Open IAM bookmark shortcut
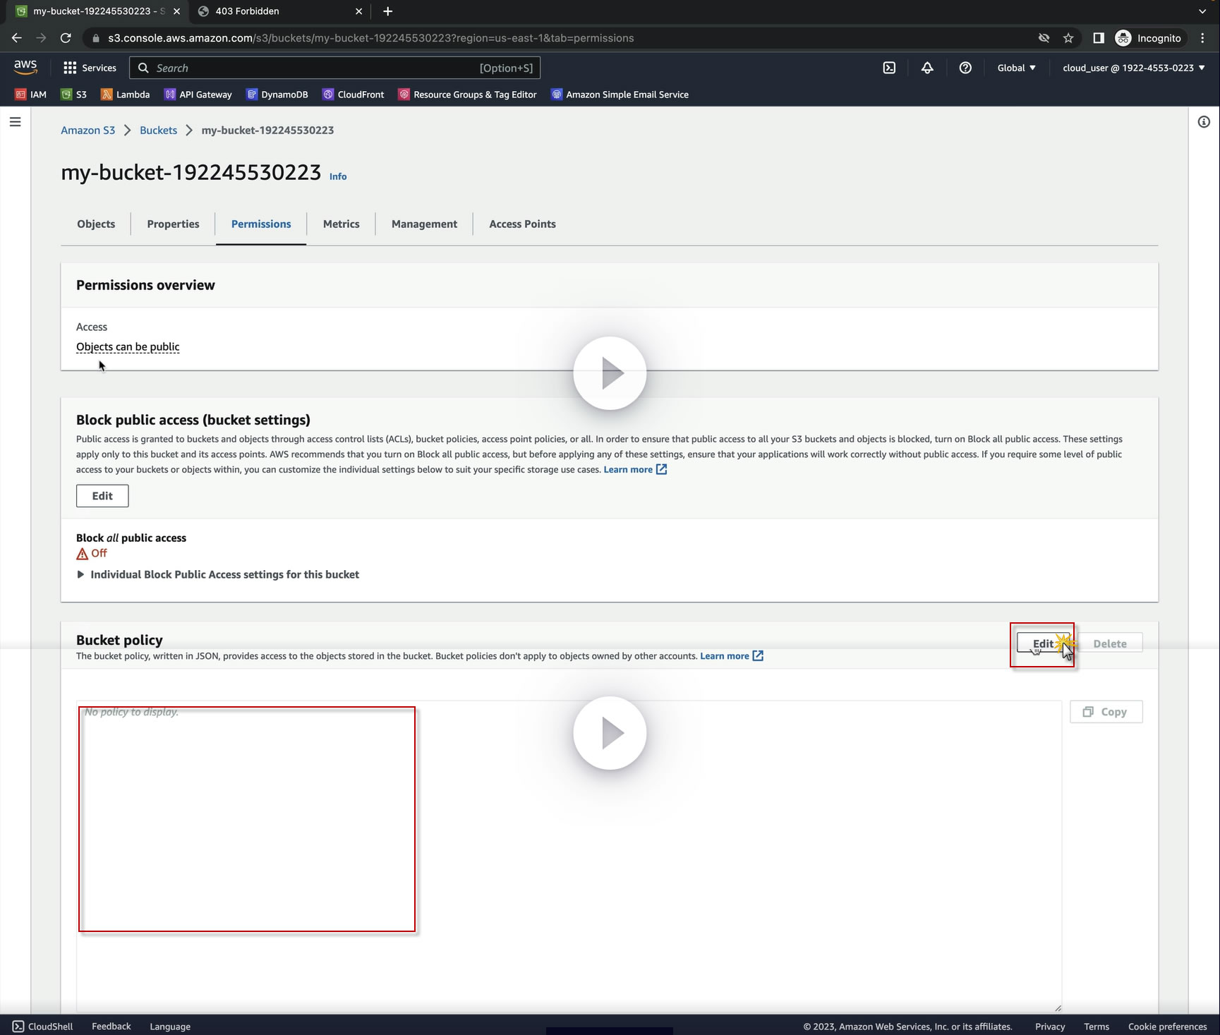This screenshot has width=1220, height=1035. pyautogui.click(x=31, y=95)
